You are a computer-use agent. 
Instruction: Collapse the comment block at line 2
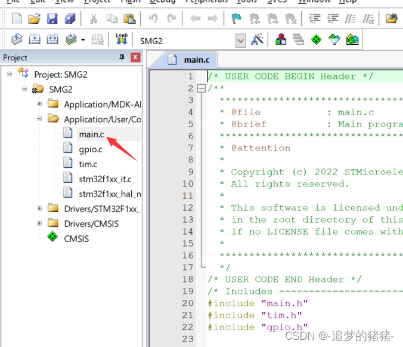tap(201, 88)
